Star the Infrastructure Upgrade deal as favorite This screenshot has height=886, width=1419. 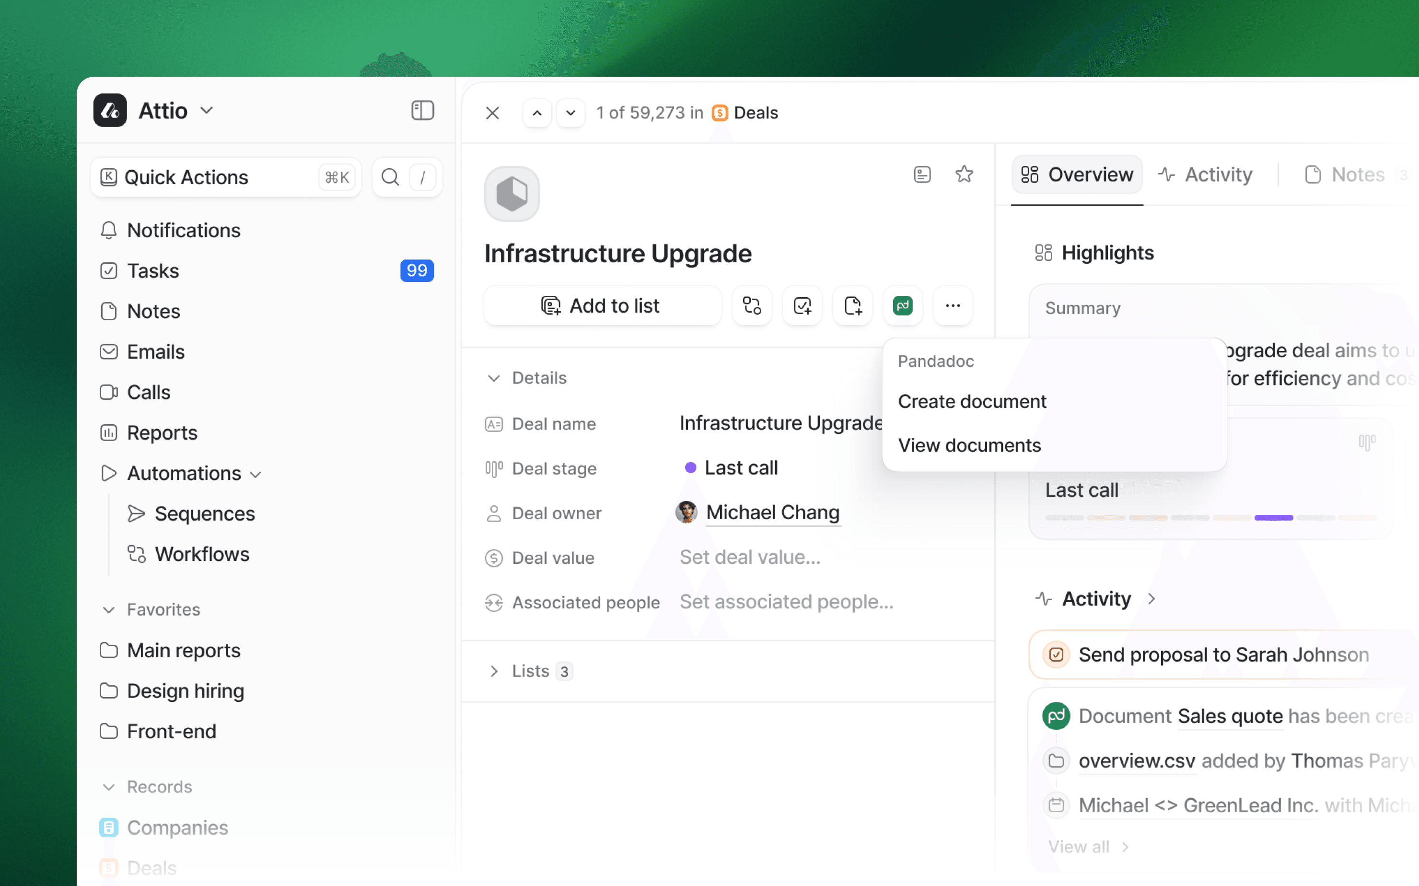[964, 174]
